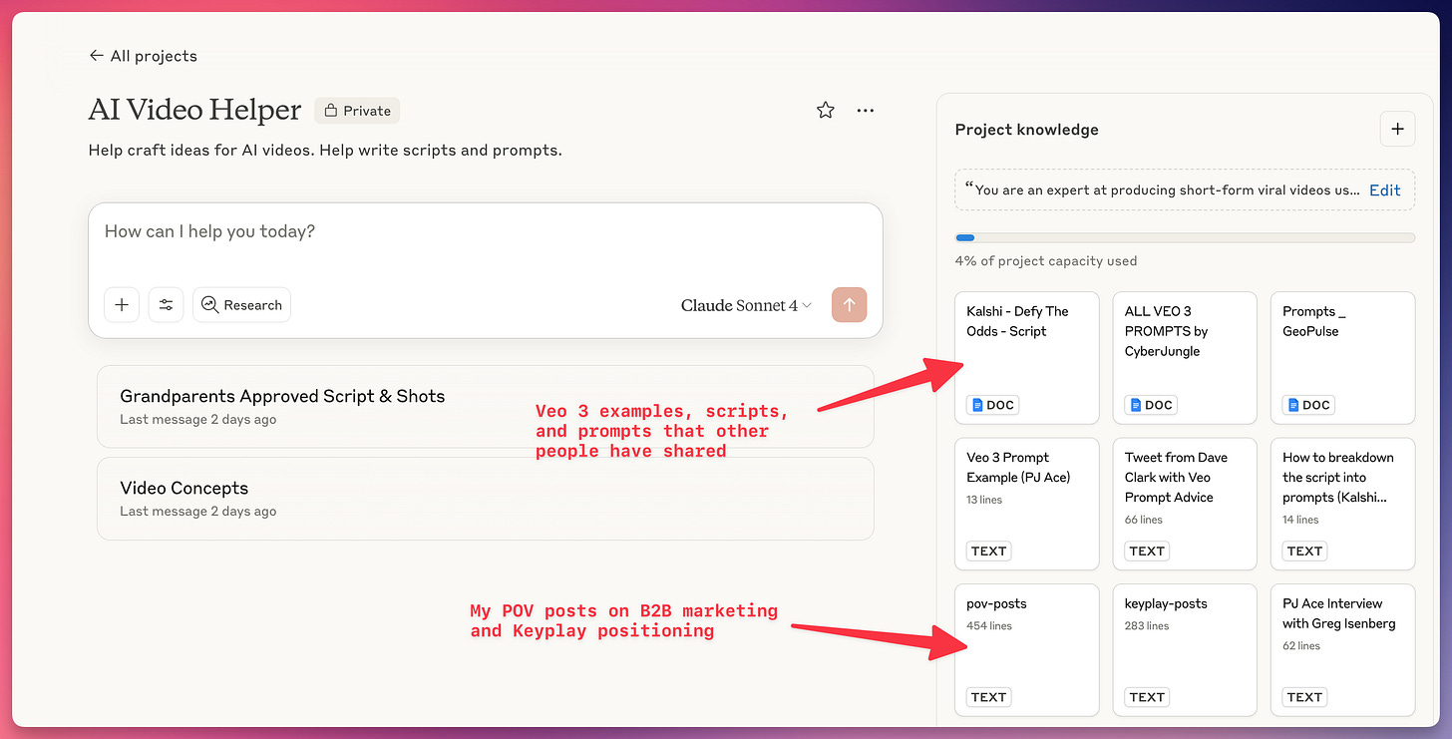1452x739 pixels.
Task: Open the Claude Sonnet 4 model dropdown
Action: tap(746, 305)
